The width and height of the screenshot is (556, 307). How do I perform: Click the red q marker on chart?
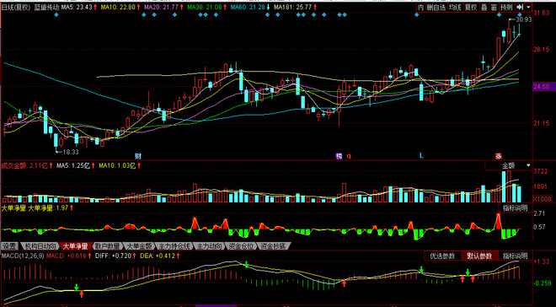349,156
